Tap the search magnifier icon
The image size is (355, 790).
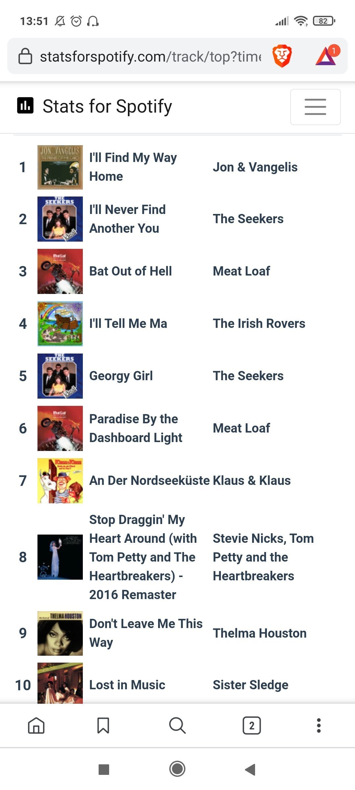(177, 725)
